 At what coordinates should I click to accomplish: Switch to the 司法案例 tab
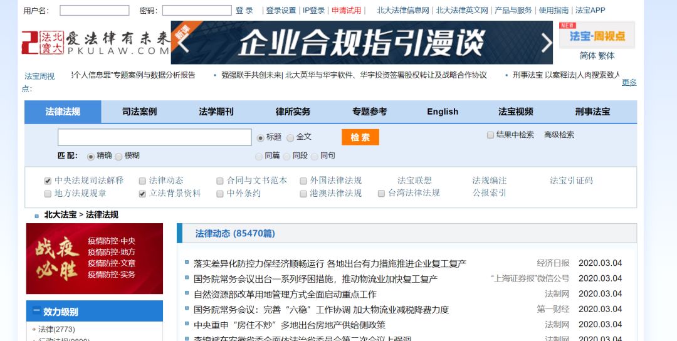click(x=139, y=112)
